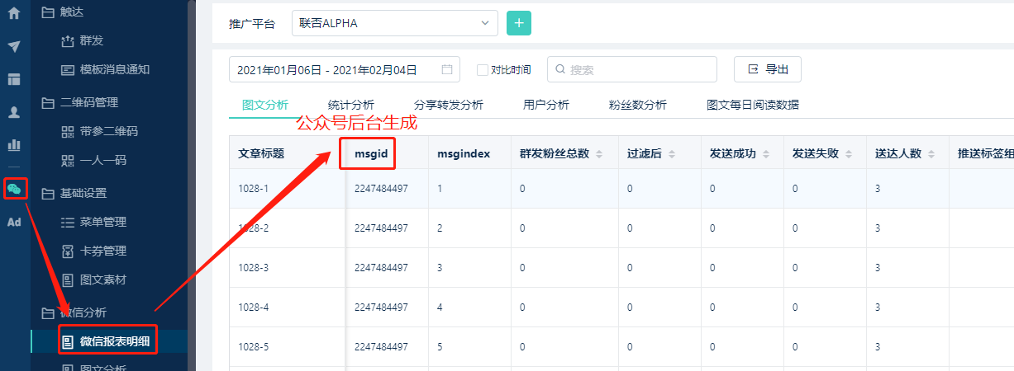The image size is (1014, 371).
Task: Open 群发 menu item
Action: (83, 40)
